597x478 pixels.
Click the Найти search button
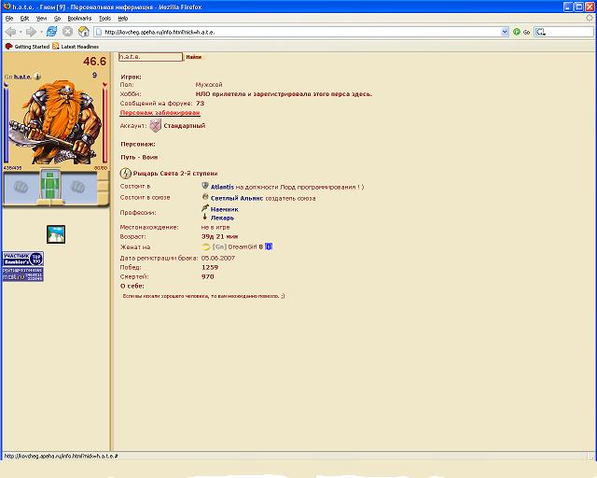click(x=194, y=57)
